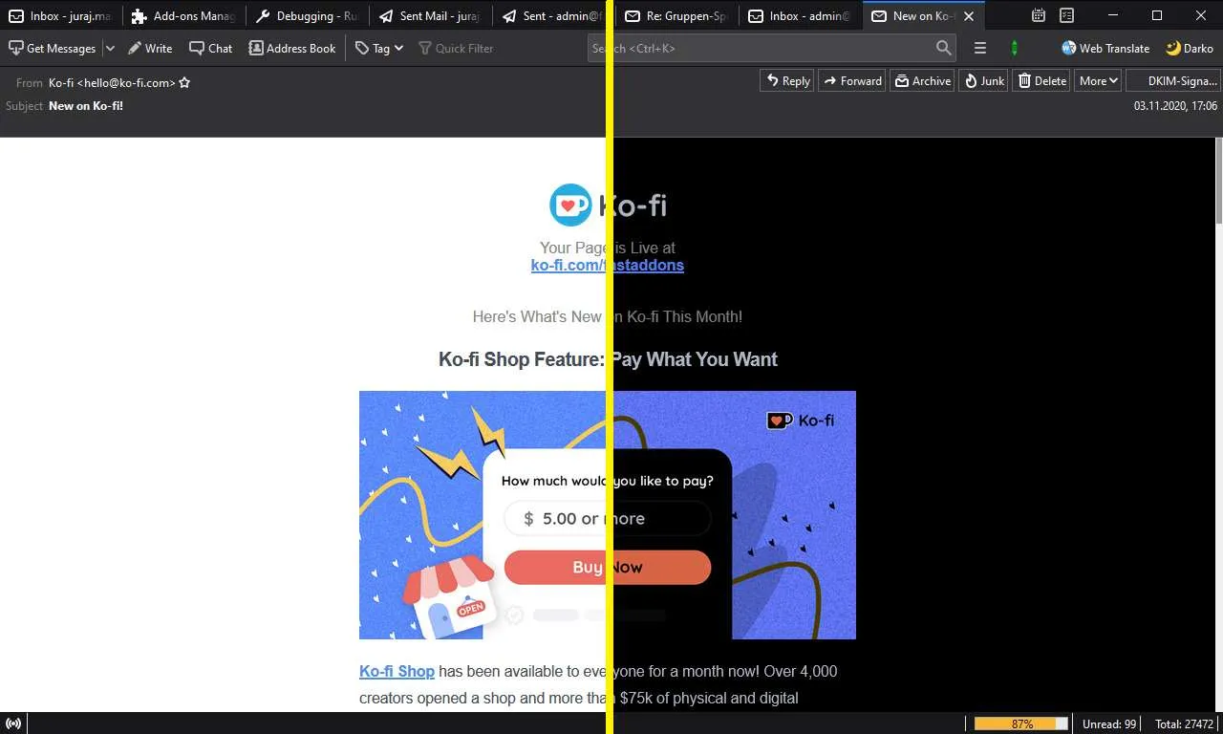Write a new message

tap(150, 48)
